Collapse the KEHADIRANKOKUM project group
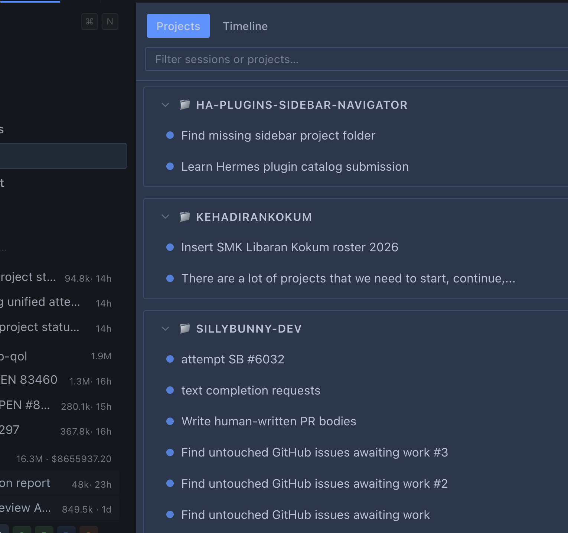Screen dimensions: 568x533 [x=166, y=217]
